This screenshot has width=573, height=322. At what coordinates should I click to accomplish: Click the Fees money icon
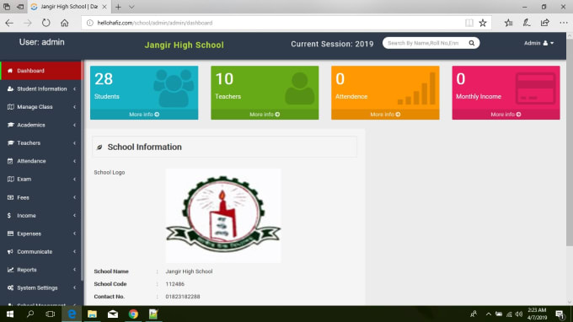[10, 197]
